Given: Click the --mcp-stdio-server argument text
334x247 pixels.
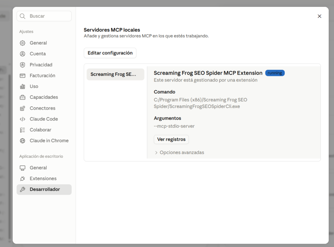Looking at the screenshot, I should 174,126.
